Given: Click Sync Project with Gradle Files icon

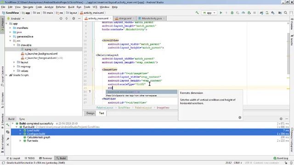Looking at the screenshot, I should pyautogui.click(x=261, y=13).
